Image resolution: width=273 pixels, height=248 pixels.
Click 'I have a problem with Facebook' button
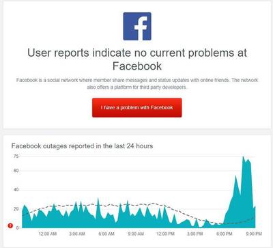[137, 108]
